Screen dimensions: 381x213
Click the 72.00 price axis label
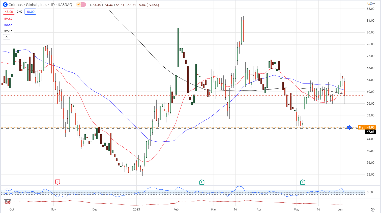tap(371, 56)
